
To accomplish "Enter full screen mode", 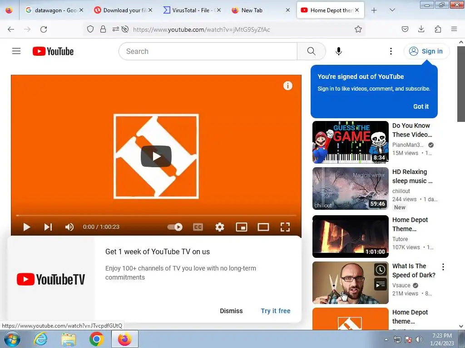I will tap(285, 227).
